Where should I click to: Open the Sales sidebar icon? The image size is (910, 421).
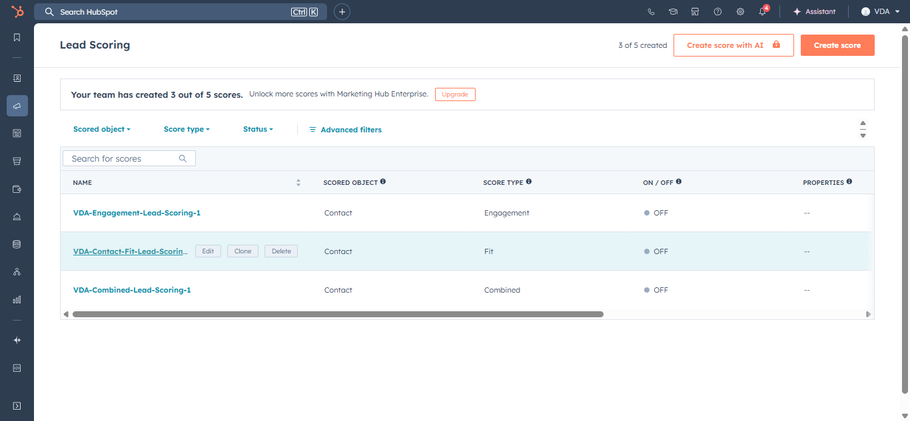[17, 161]
